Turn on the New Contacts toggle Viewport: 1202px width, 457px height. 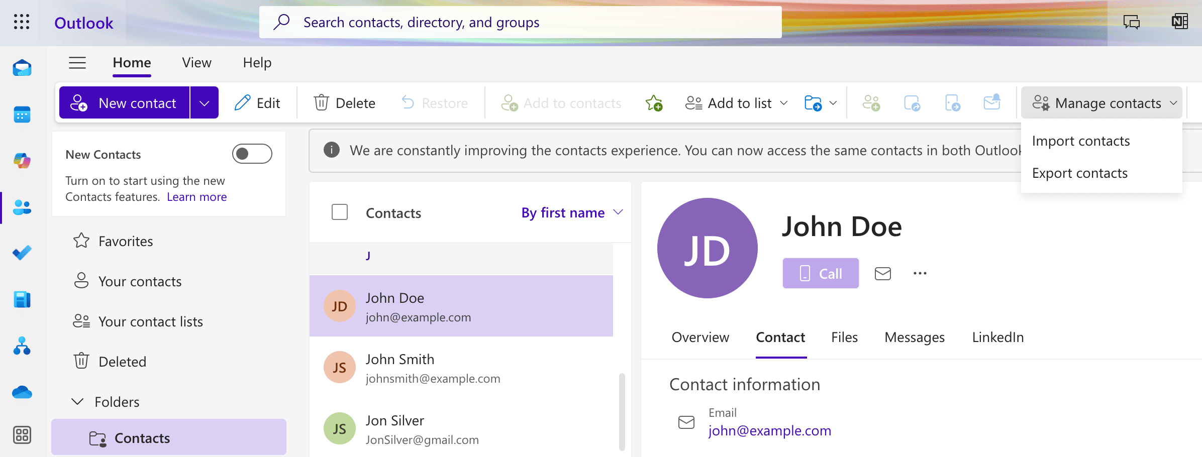tap(252, 154)
